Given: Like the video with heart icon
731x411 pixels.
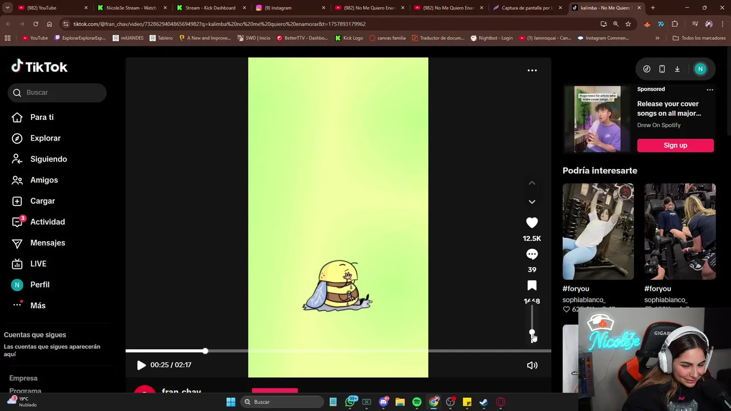Looking at the screenshot, I should click(532, 223).
